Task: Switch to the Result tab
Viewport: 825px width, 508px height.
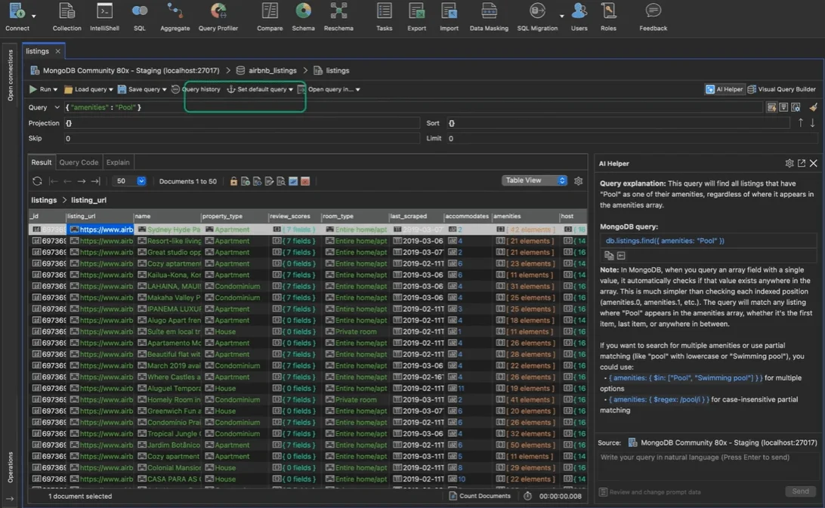Action: pos(41,162)
